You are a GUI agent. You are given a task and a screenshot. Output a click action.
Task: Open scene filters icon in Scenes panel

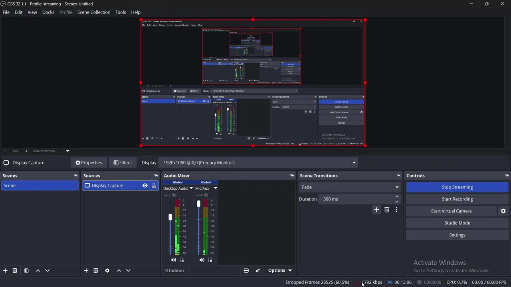point(26,271)
